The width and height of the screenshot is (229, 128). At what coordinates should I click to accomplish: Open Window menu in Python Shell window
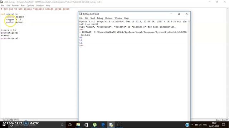[x=118, y=18]
